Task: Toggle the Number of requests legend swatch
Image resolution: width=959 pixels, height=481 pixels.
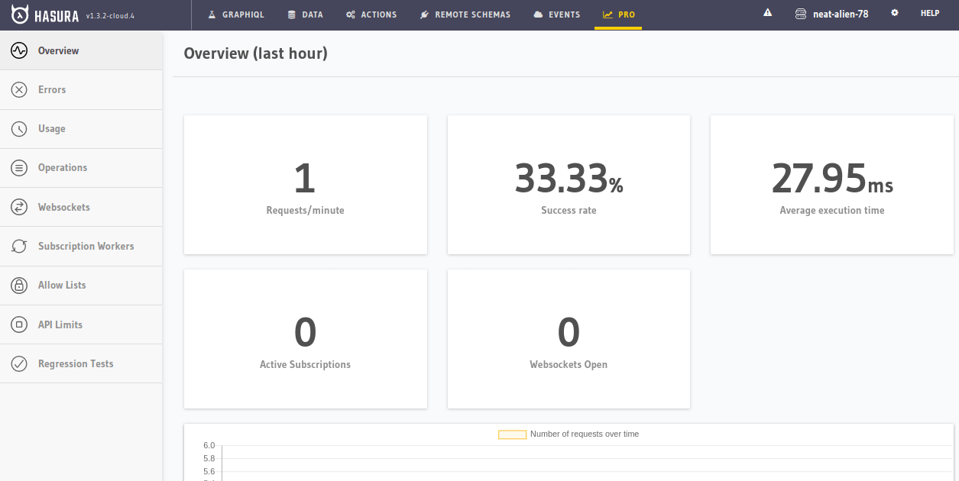Action: click(512, 434)
